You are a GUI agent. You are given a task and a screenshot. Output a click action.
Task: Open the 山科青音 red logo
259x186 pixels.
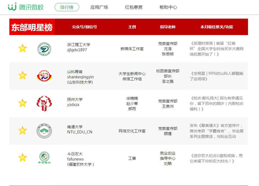pyautogui.click(x=44, y=76)
